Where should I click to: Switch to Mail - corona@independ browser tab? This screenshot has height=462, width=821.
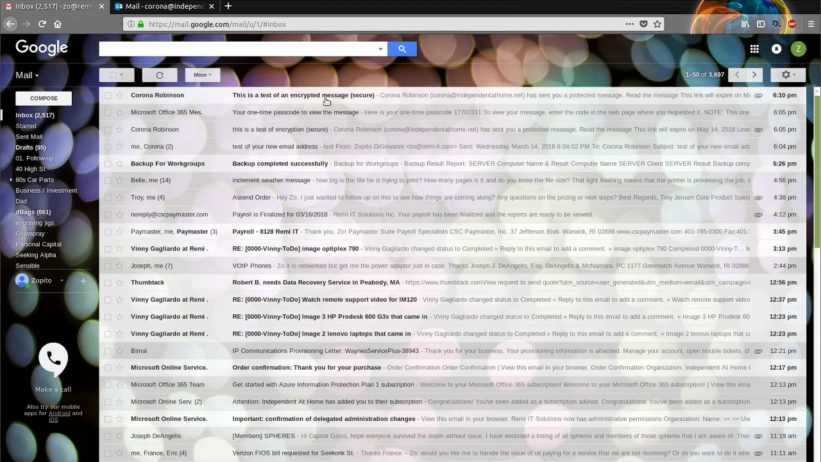point(165,6)
